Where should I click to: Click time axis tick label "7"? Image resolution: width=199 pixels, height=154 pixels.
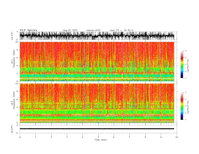[130, 137]
